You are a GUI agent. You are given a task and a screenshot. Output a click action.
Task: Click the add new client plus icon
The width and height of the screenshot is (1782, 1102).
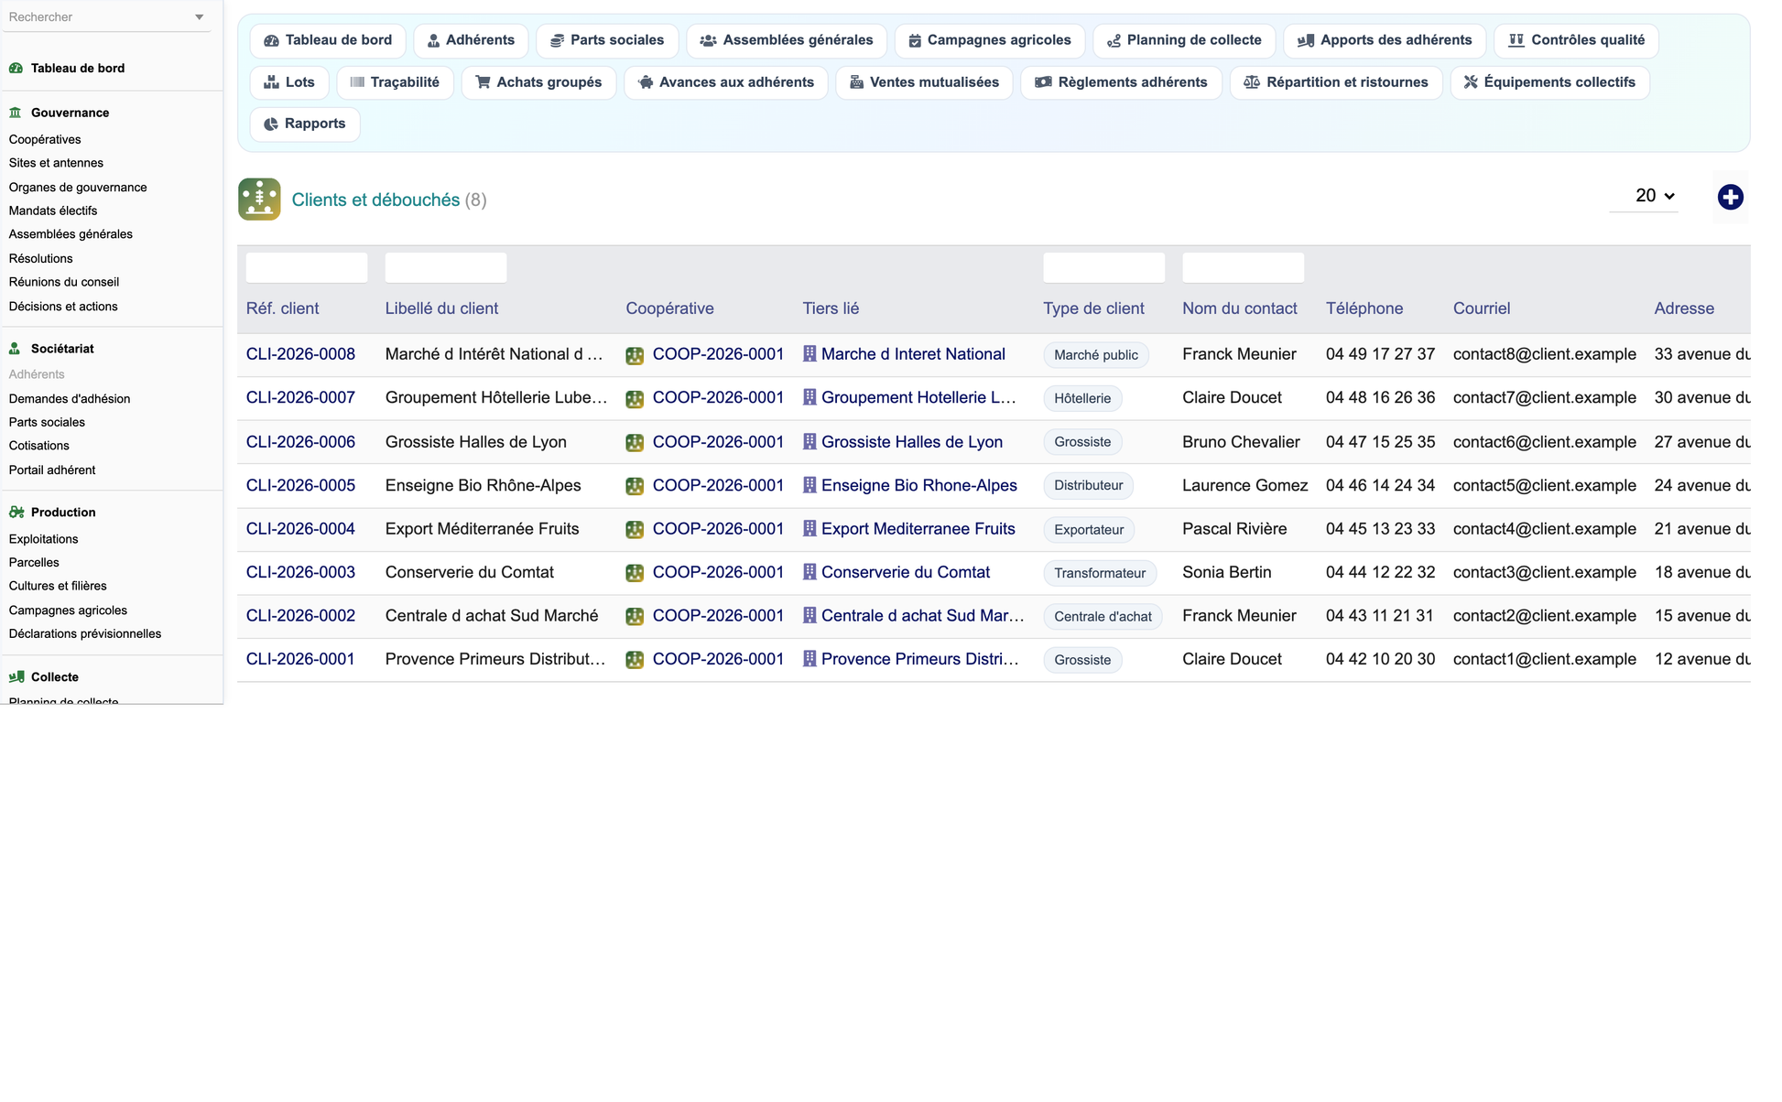click(1730, 197)
